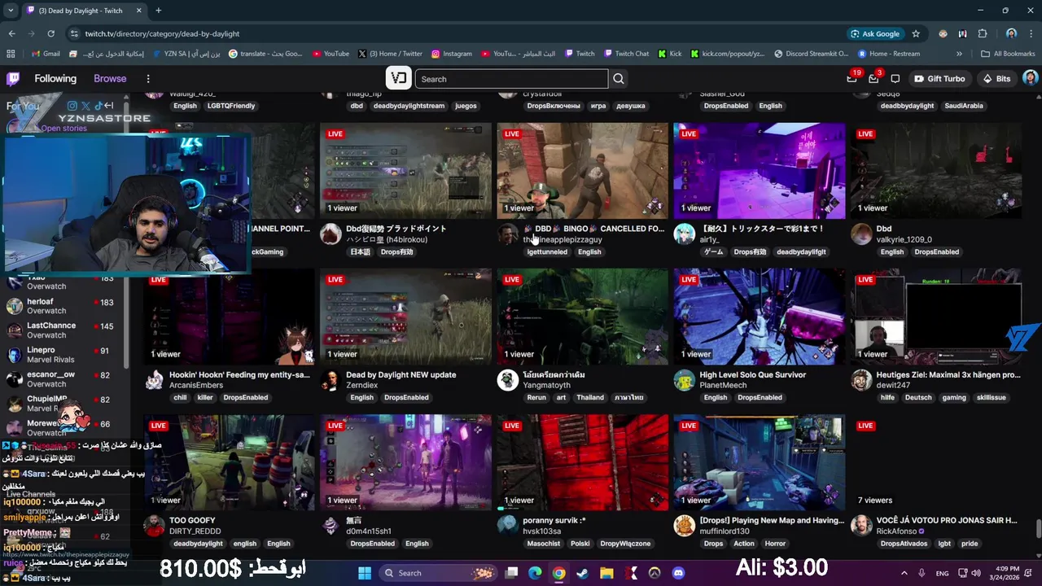Screen dimensions: 1042x586
Task: Expand the bookmarks overflow chevron
Action: pos(959,54)
